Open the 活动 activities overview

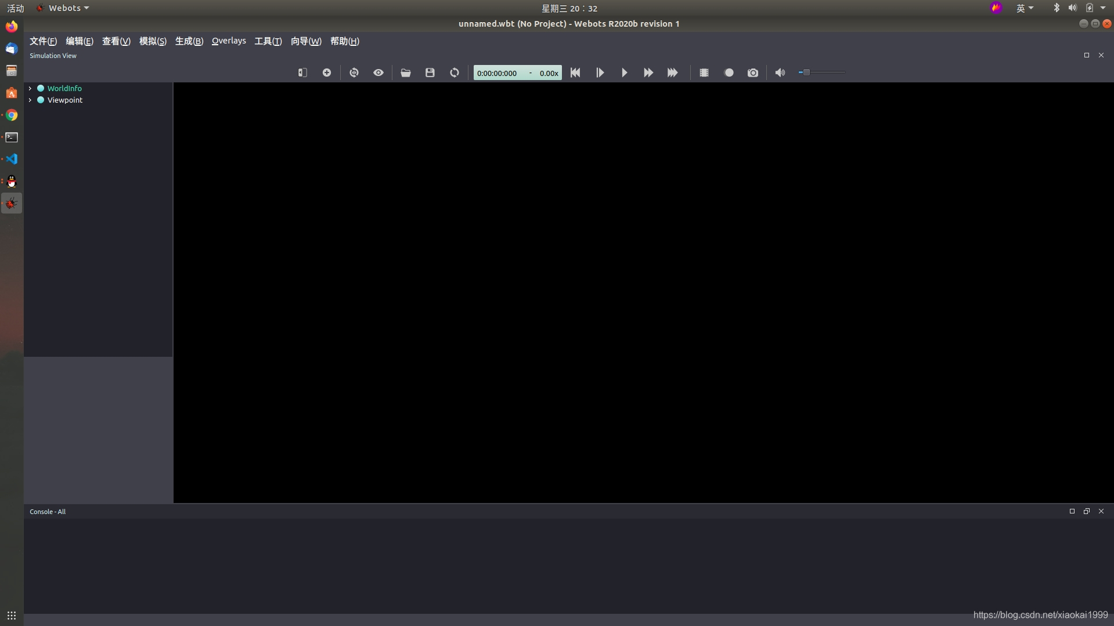pos(15,8)
